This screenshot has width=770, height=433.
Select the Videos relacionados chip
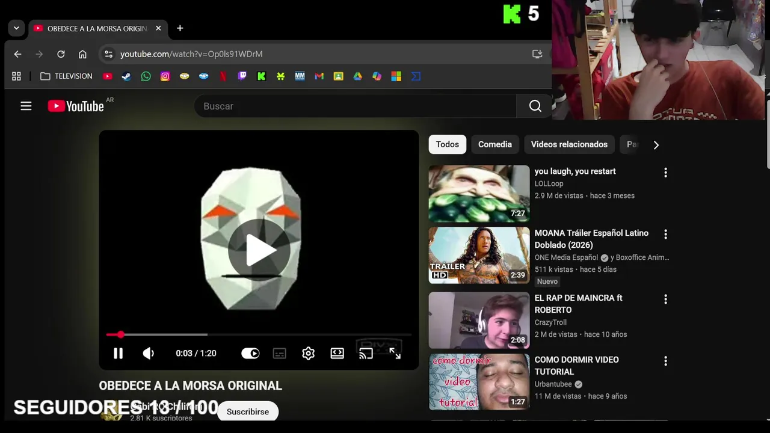tap(569, 144)
